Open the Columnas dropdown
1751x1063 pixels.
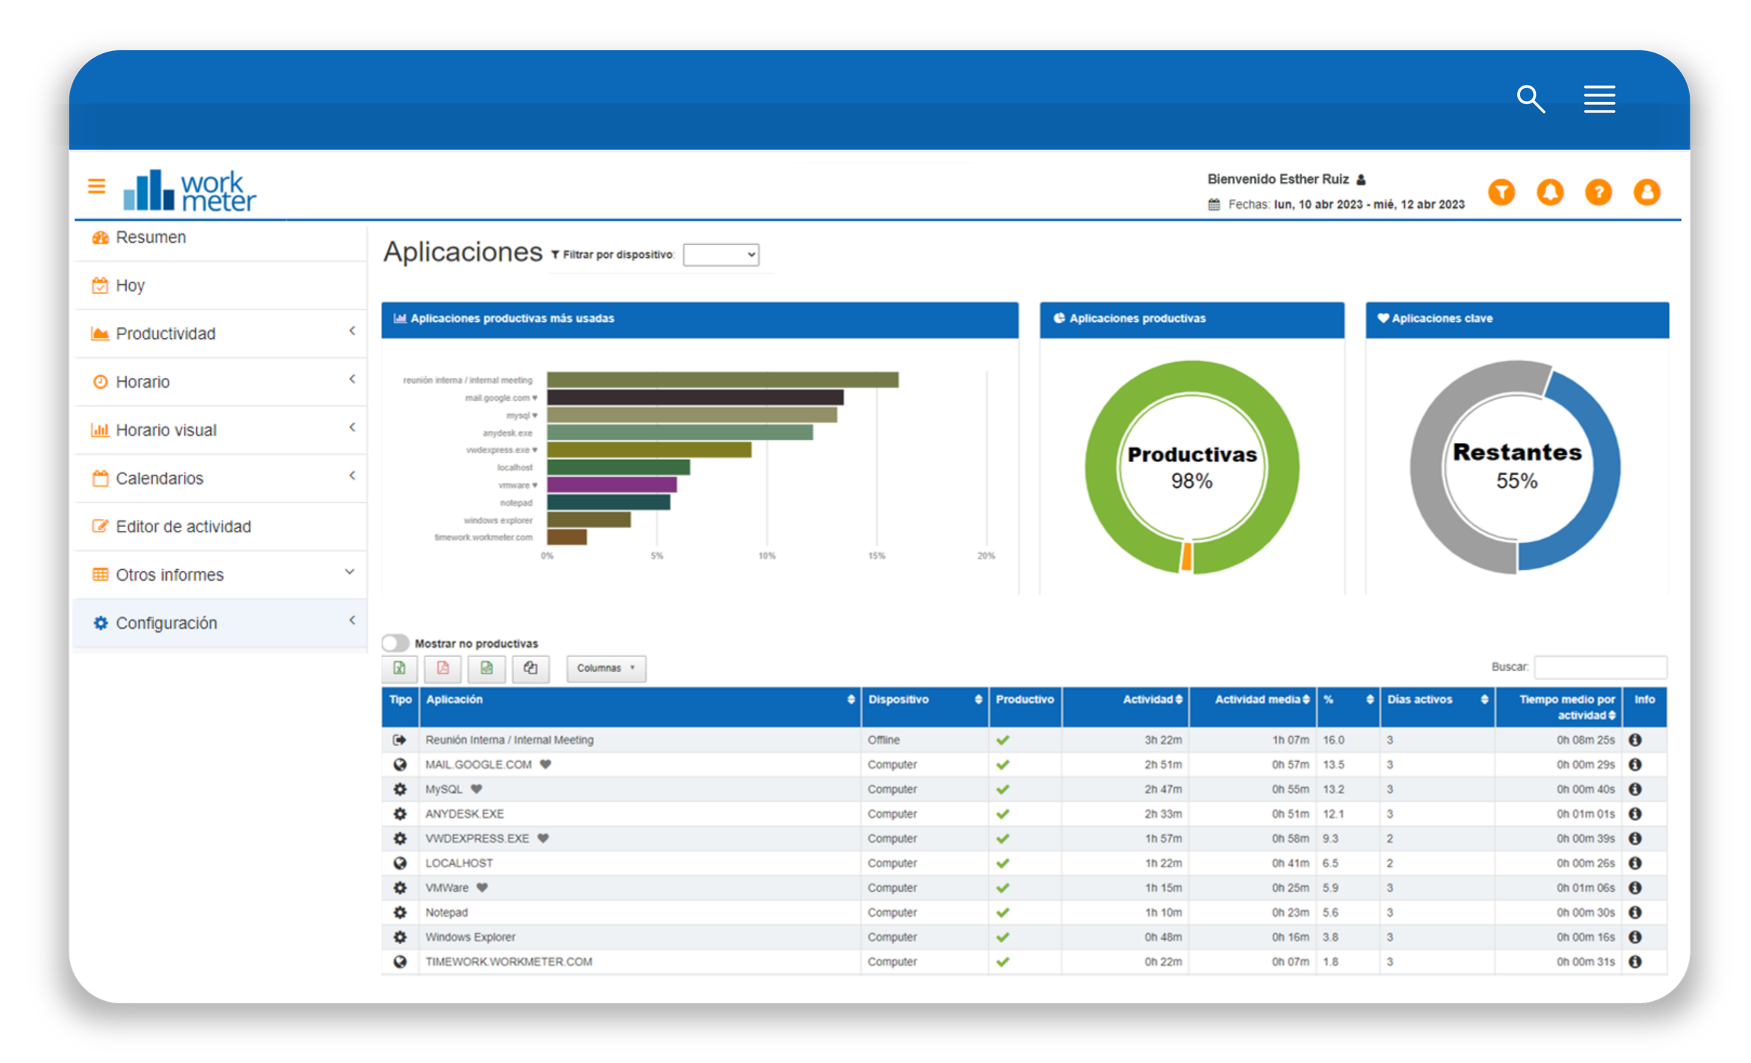click(605, 668)
